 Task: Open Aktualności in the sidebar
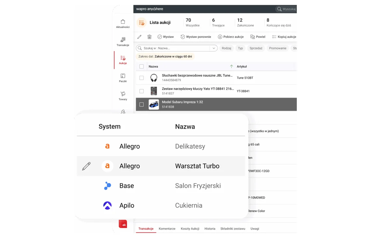coord(123,24)
